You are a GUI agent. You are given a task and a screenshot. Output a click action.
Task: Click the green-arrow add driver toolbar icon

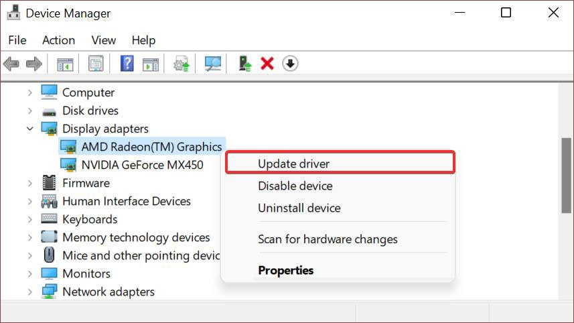245,64
